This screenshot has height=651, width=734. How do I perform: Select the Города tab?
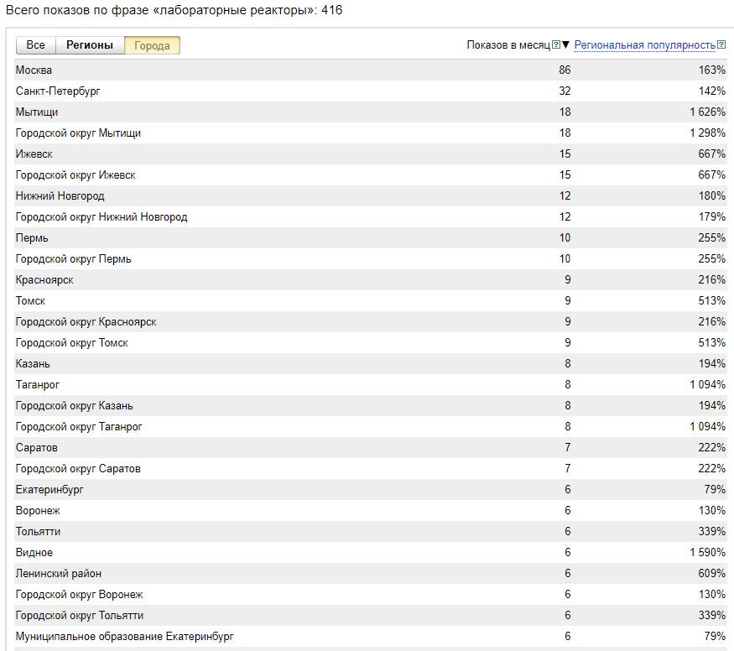tap(152, 45)
